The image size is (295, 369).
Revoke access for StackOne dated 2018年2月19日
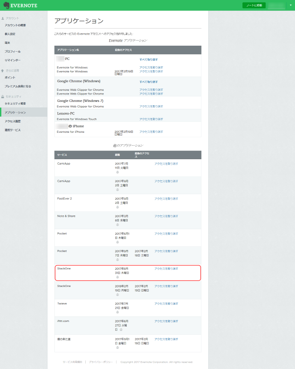166,286
